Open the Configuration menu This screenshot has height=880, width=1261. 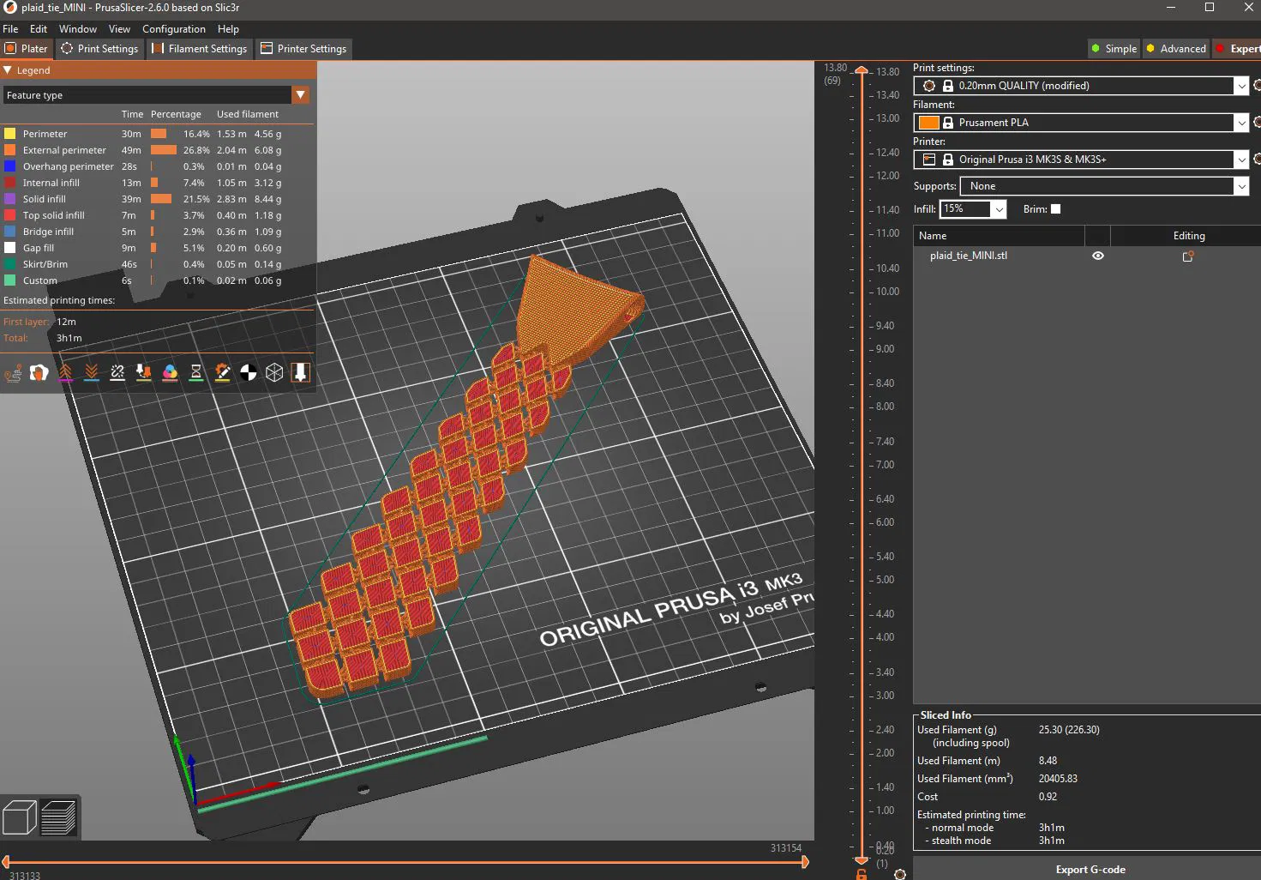tap(173, 29)
